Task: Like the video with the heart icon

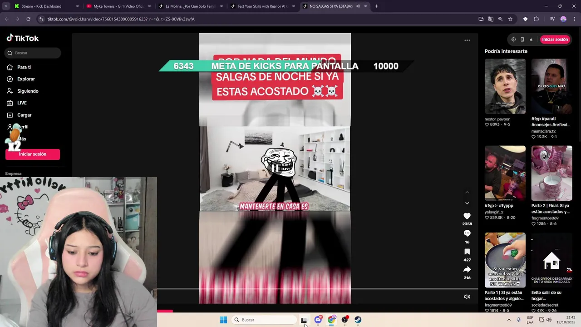Action: [467, 216]
